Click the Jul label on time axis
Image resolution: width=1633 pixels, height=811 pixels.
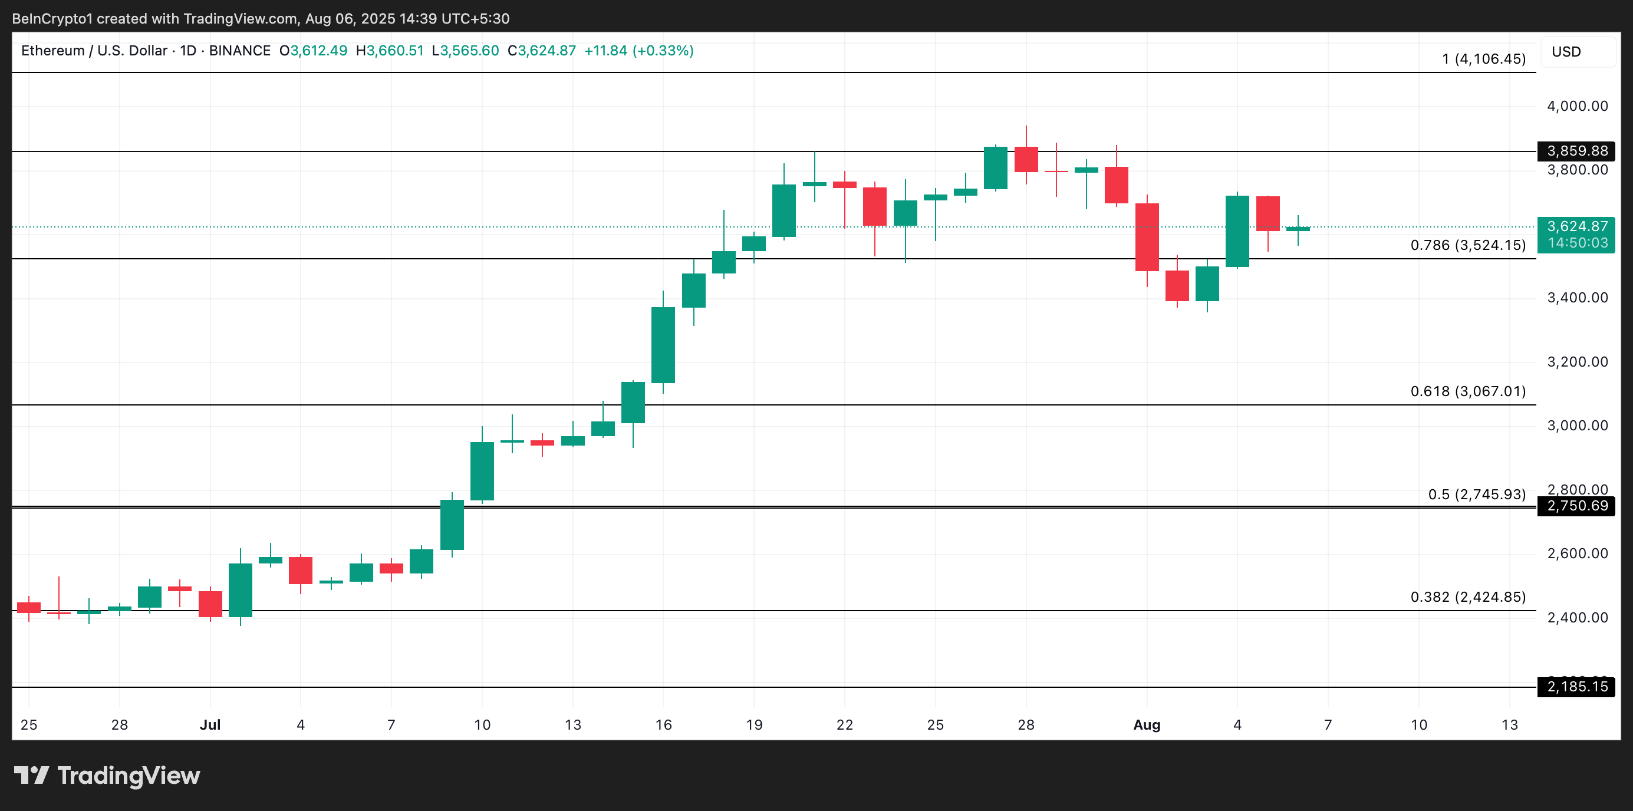(210, 725)
